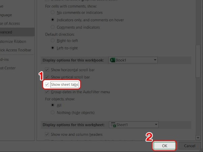The height and width of the screenshot is (152, 203).
Task: Open the Advanced options category
Action: pos(17,32)
